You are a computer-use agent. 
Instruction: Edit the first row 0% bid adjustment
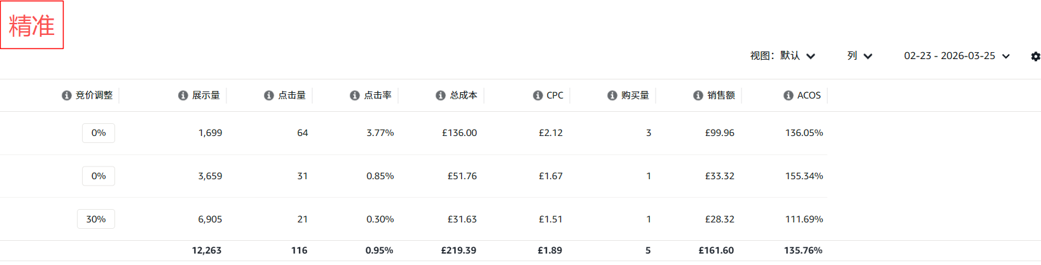pyautogui.click(x=99, y=133)
